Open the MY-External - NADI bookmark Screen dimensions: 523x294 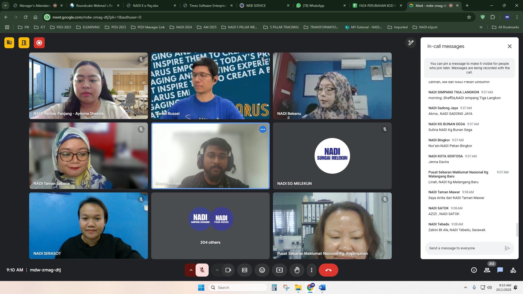click(x=363, y=27)
